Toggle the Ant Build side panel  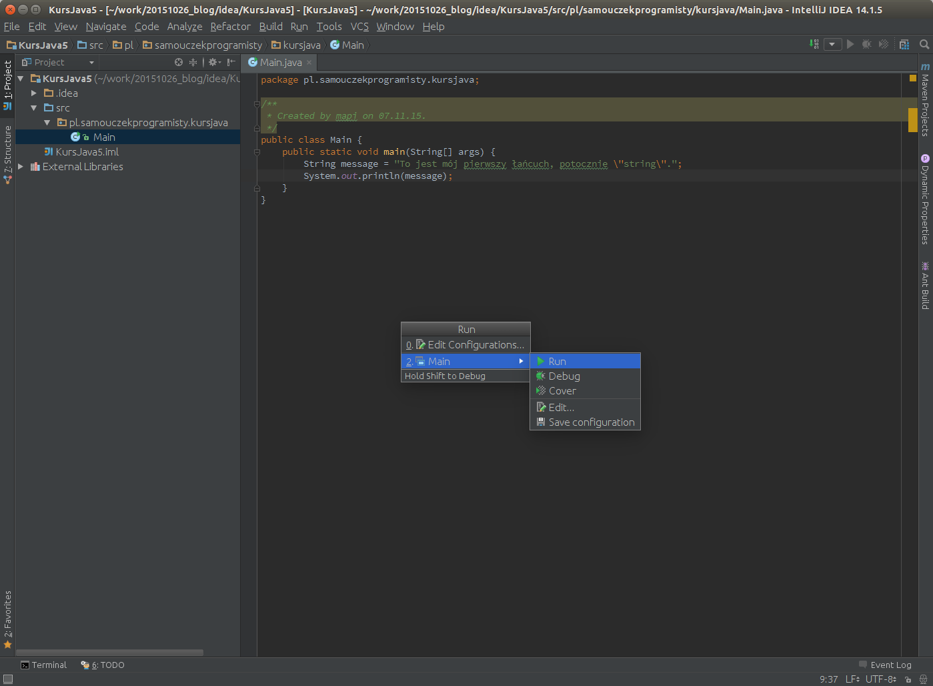click(x=925, y=285)
